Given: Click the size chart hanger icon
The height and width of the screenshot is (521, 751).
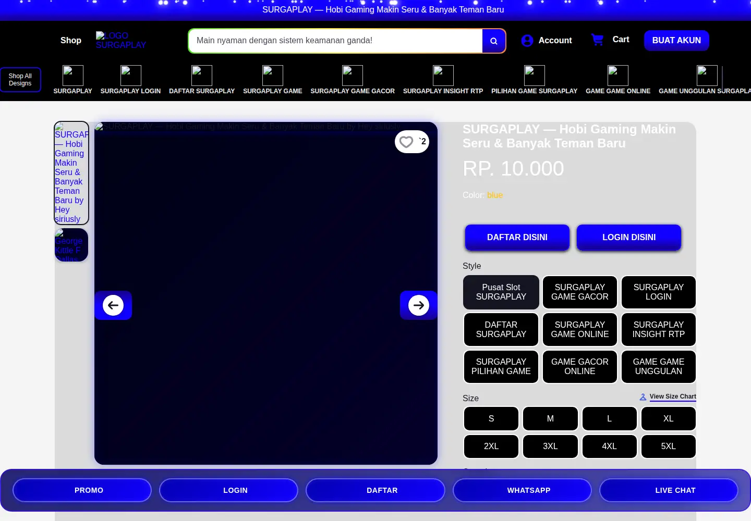Looking at the screenshot, I should click(x=643, y=397).
